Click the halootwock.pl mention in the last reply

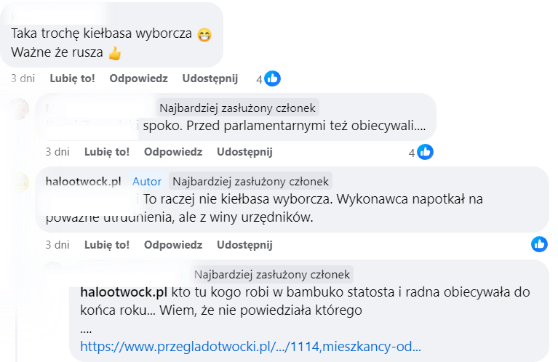coord(124,293)
